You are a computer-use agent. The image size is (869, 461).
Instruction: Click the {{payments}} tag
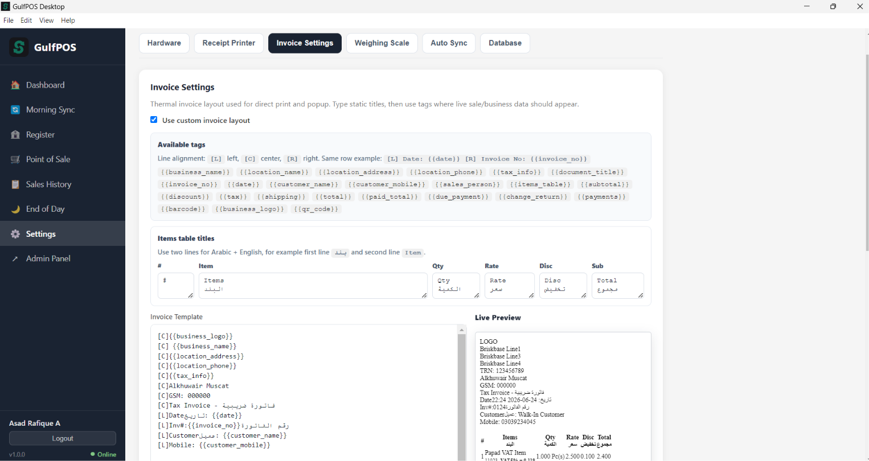pyautogui.click(x=601, y=197)
